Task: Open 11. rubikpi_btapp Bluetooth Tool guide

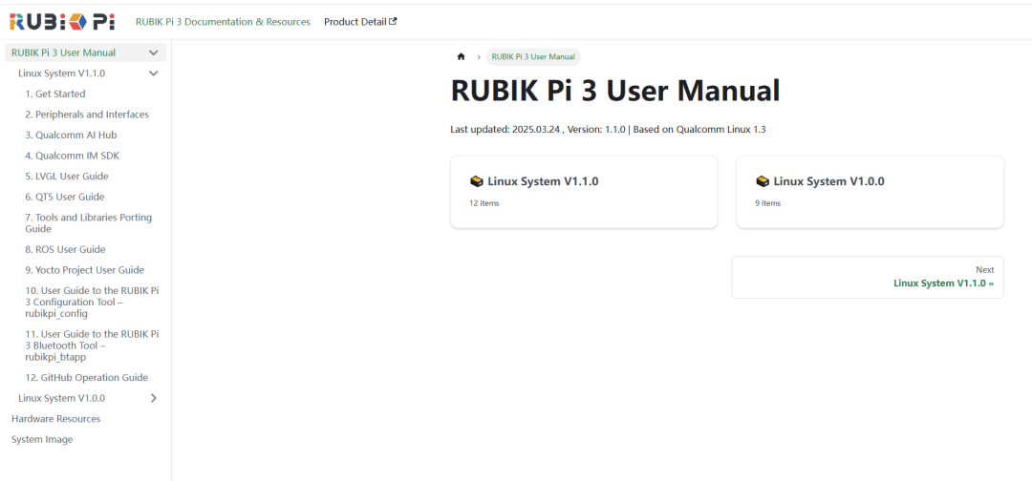Action: coord(92,345)
